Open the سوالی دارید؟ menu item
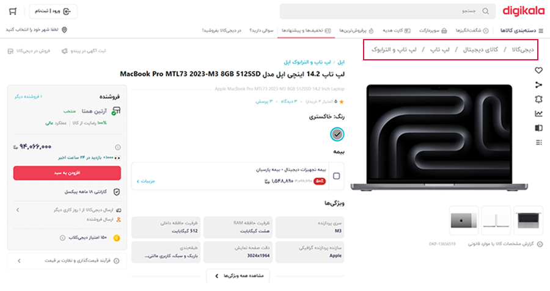 pos(262,31)
